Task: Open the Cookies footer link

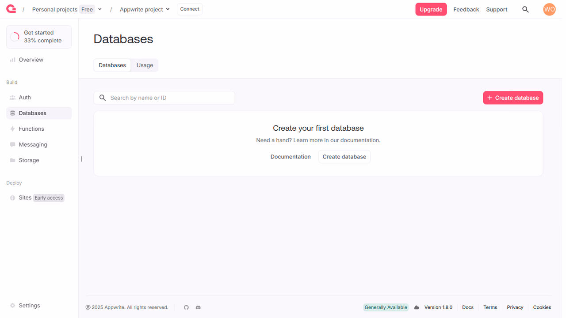Action: (x=542, y=307)
